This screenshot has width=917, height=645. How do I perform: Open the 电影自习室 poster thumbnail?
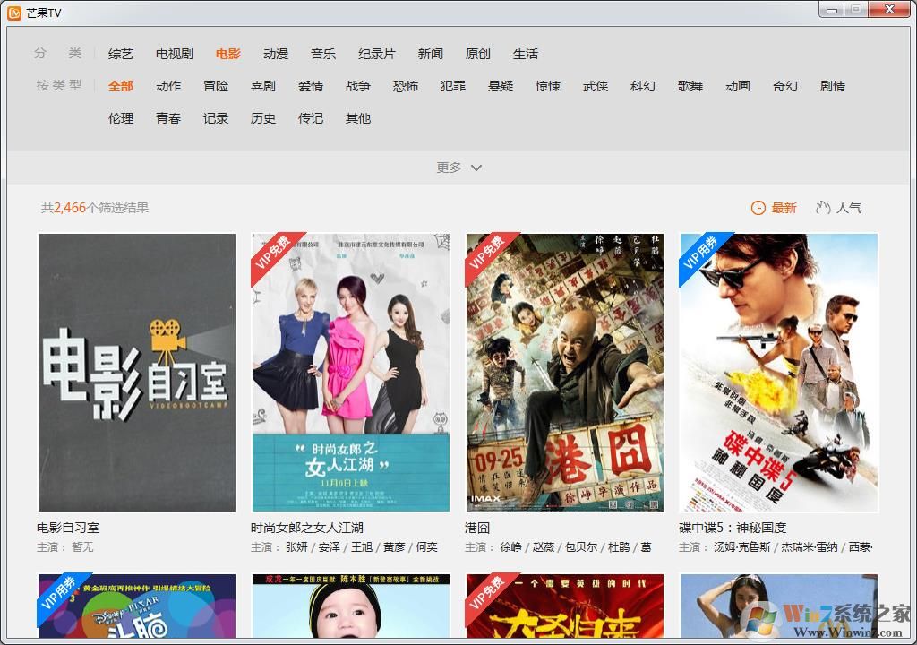135,373
